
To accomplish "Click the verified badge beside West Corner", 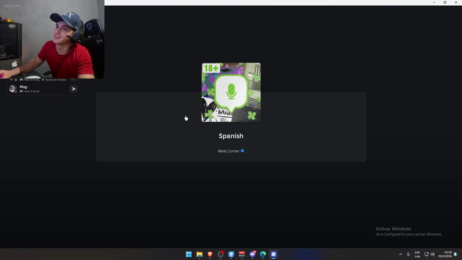I will point(243,151).
